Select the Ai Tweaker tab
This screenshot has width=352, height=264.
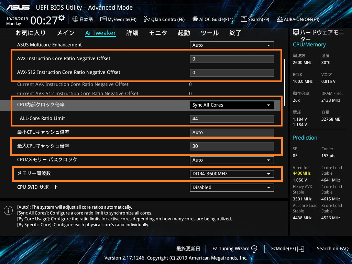coord(101,33)
